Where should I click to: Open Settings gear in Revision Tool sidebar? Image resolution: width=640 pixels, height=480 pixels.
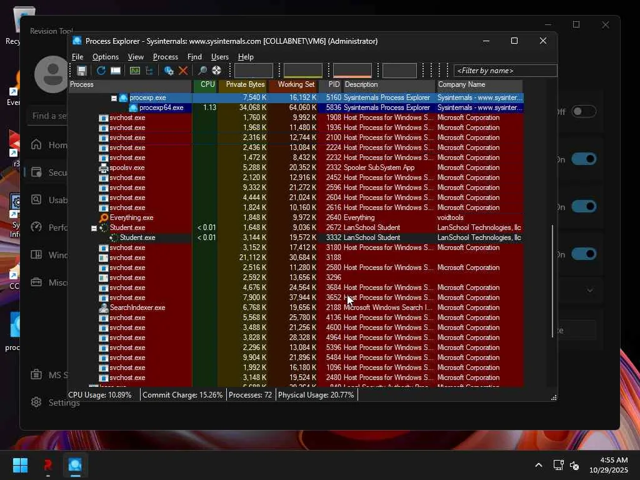[36, 402]
